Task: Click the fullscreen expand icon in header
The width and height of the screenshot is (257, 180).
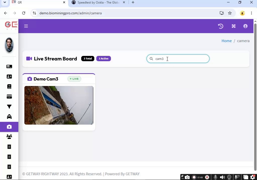Action: (234, 26)
